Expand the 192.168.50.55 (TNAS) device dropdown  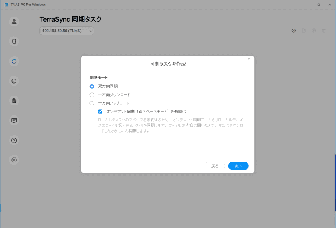click(67, 31)
